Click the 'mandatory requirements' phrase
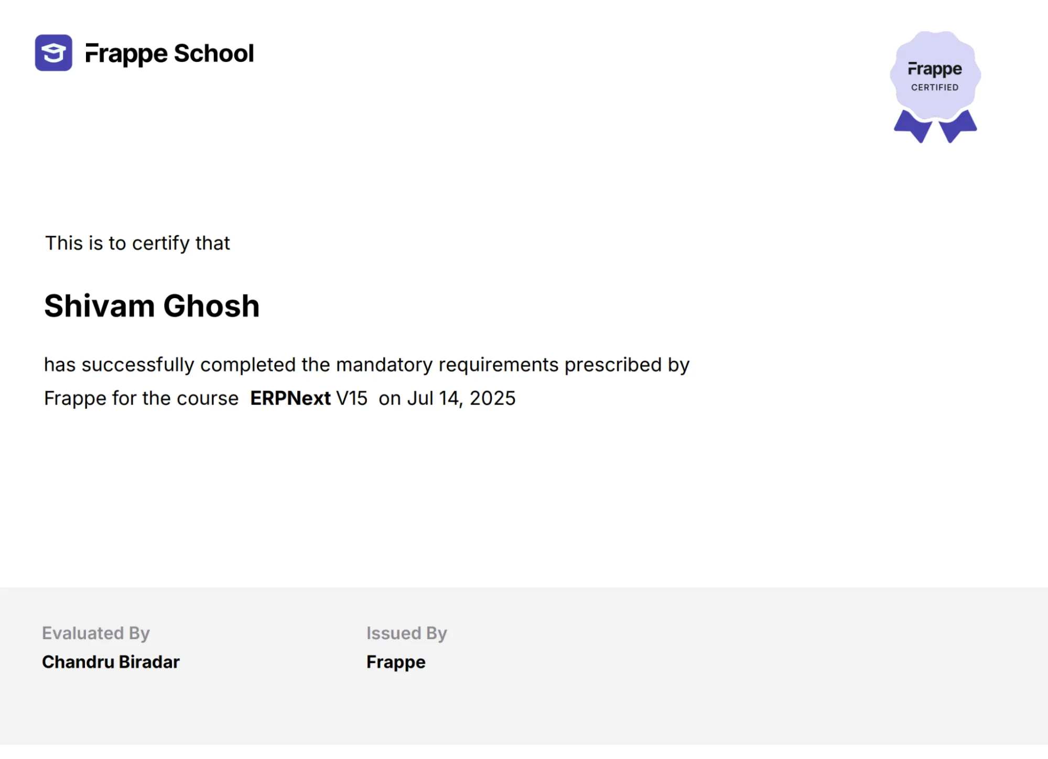This screenshot has width=1048, height=759. pos(447,365)
